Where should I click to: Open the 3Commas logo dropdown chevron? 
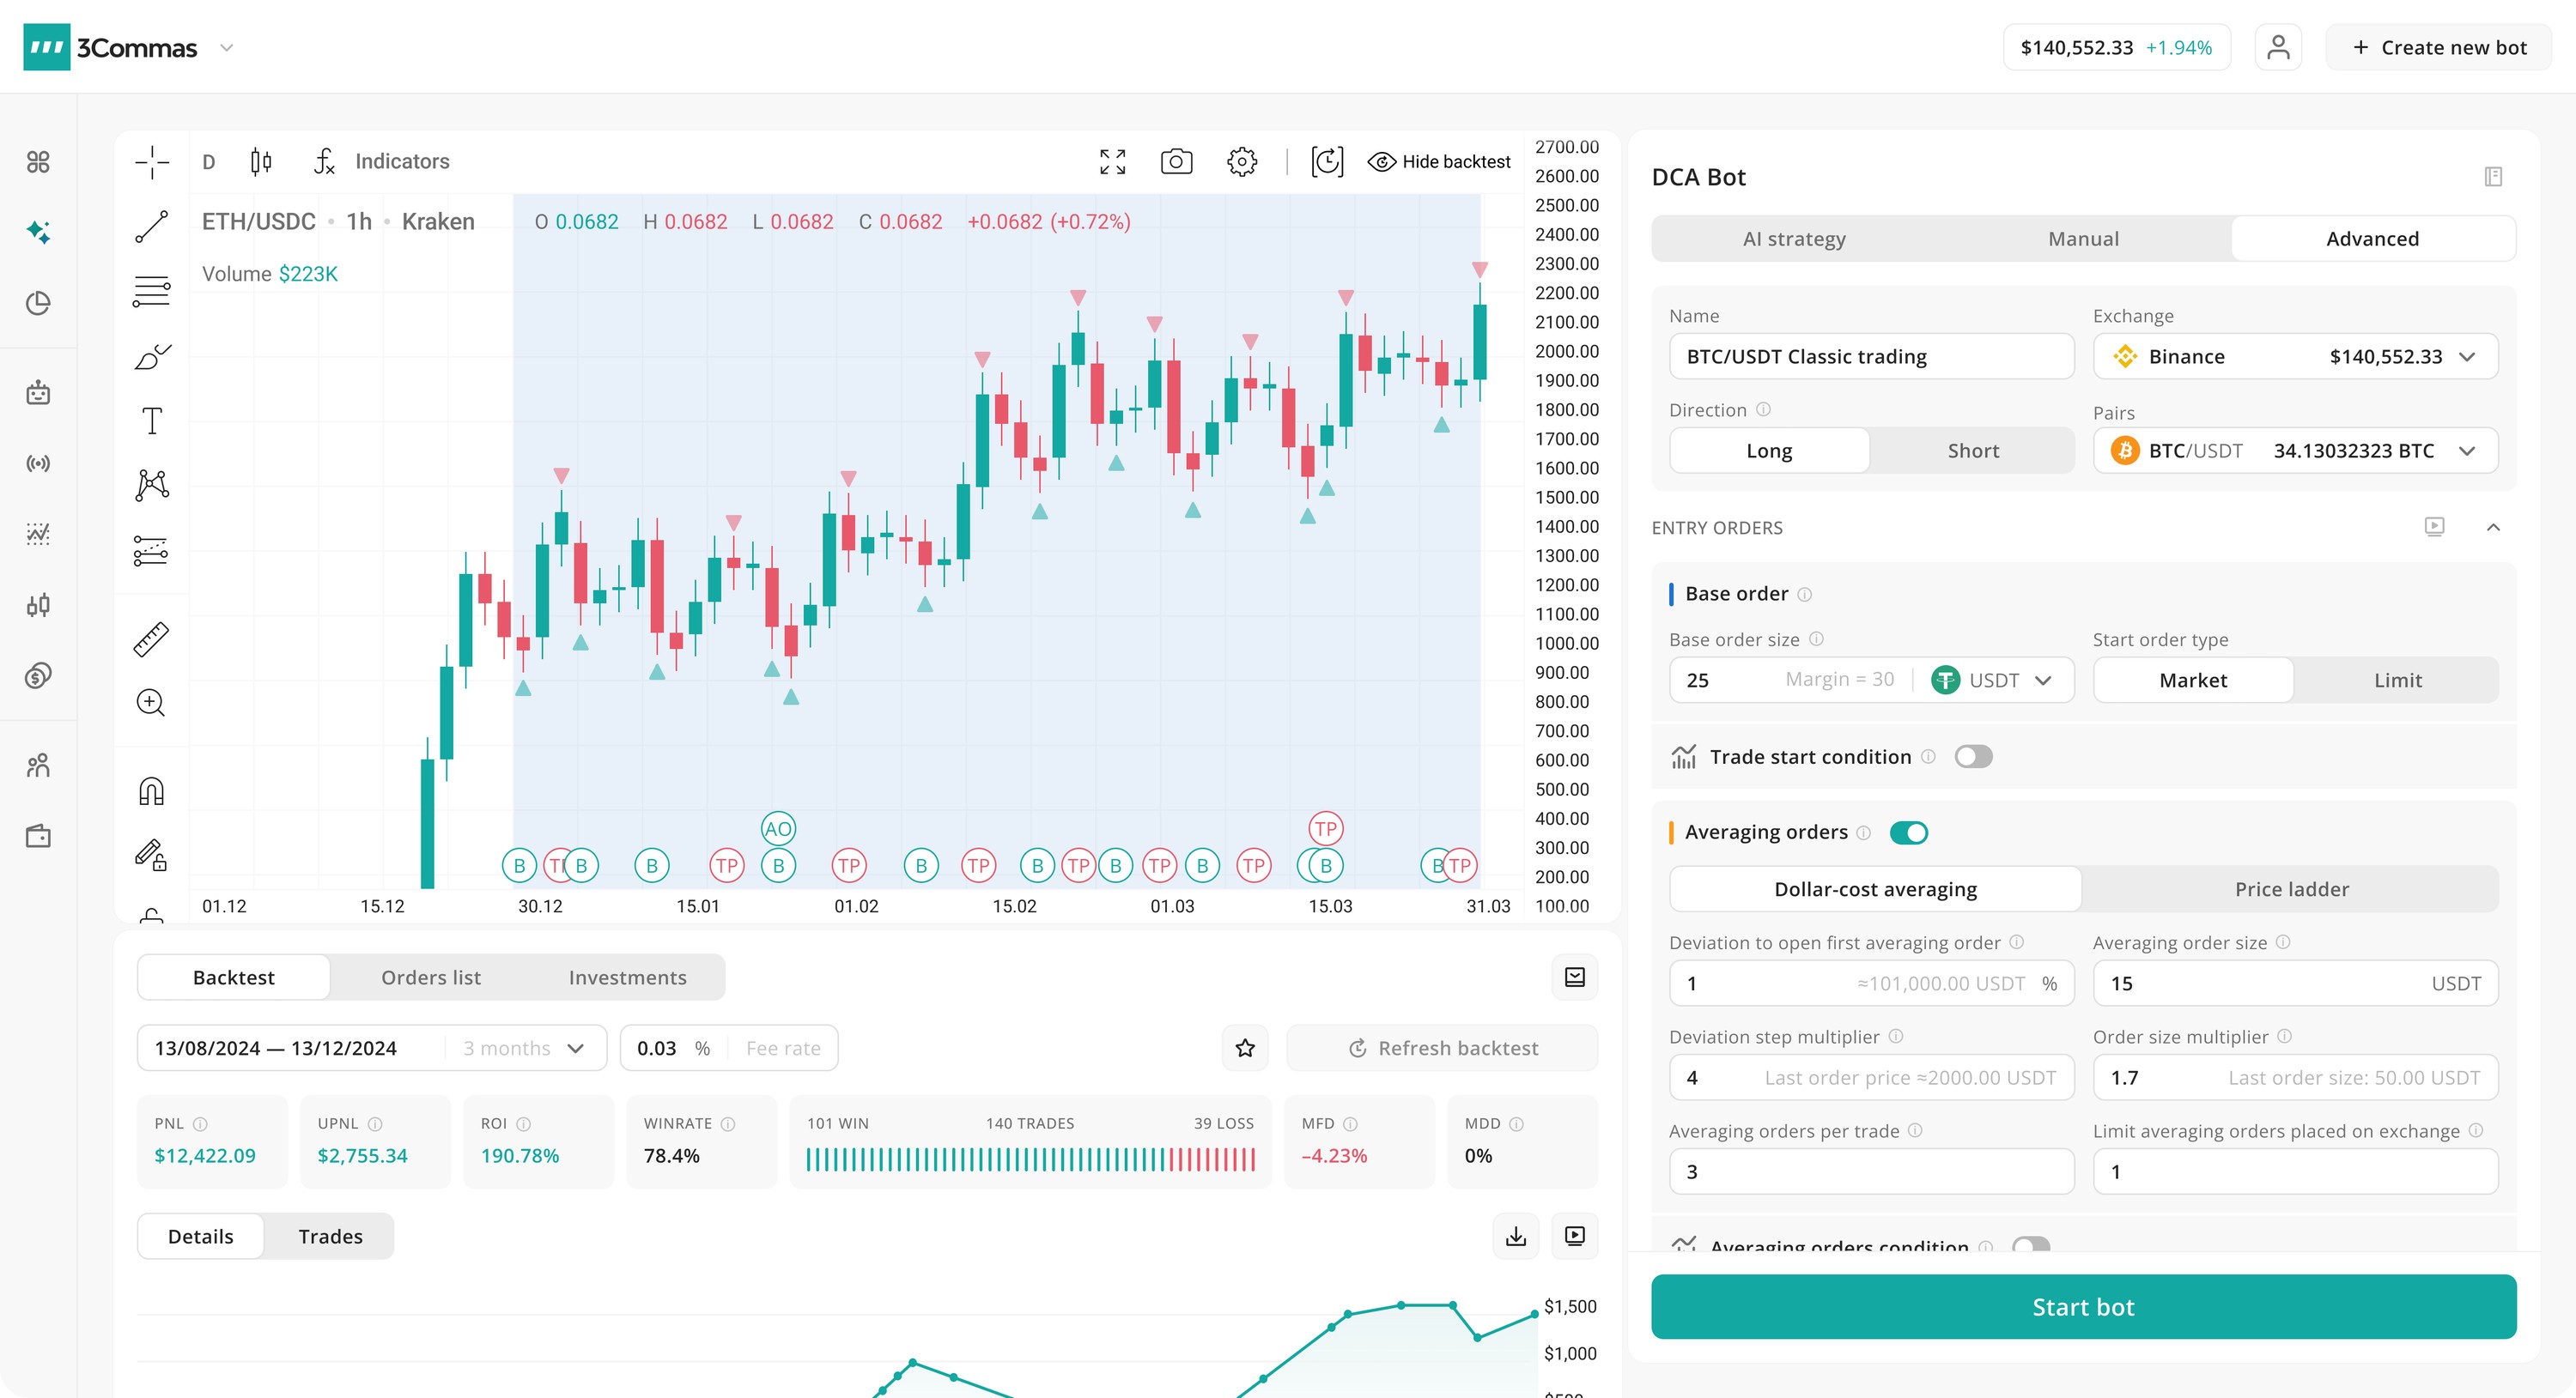227,47
